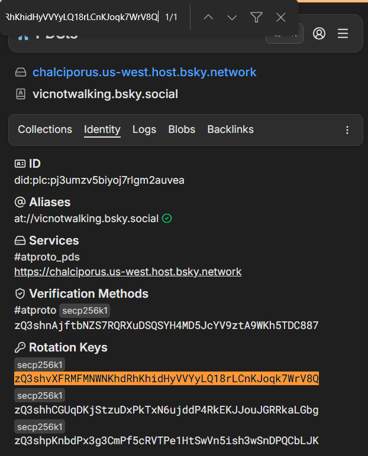Click the shield icon beside Verification Methods
This screenshot has width=368, height=456.
20,294
